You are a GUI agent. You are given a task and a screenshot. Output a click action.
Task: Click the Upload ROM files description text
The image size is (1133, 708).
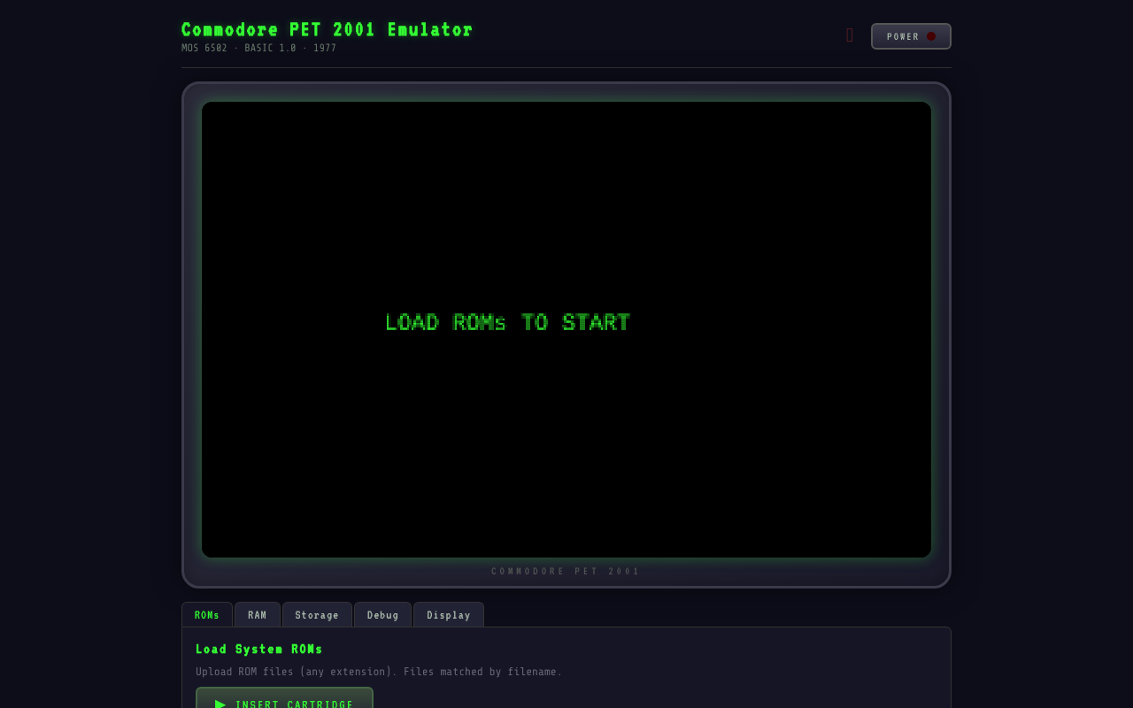click(379, 672)
